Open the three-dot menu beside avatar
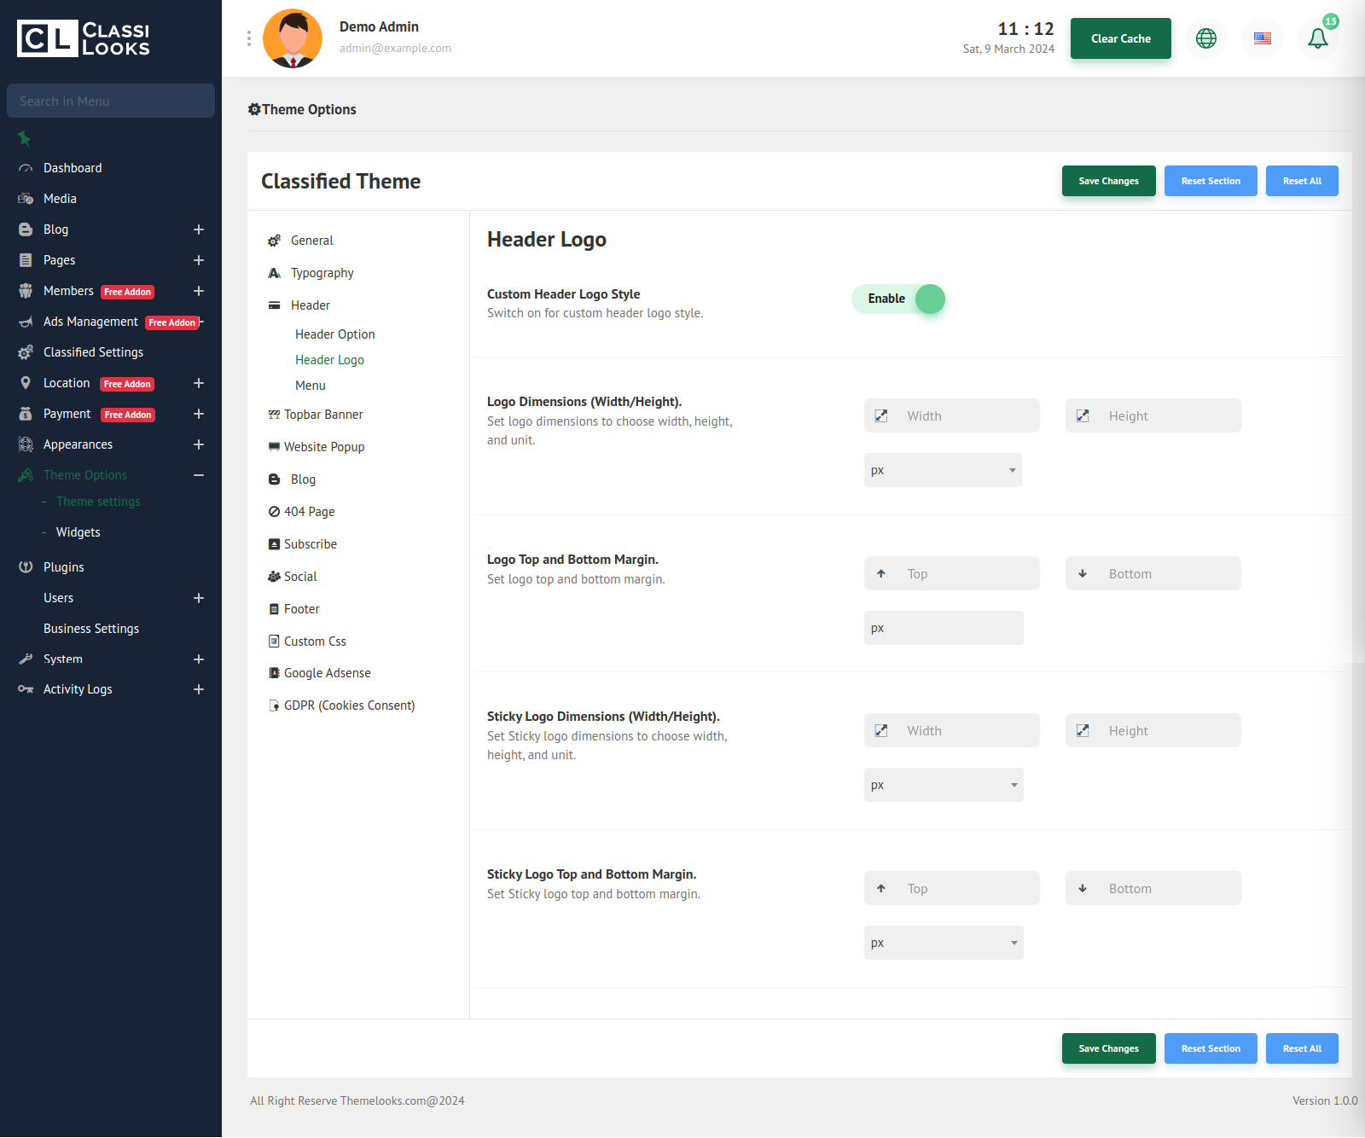 249,38
